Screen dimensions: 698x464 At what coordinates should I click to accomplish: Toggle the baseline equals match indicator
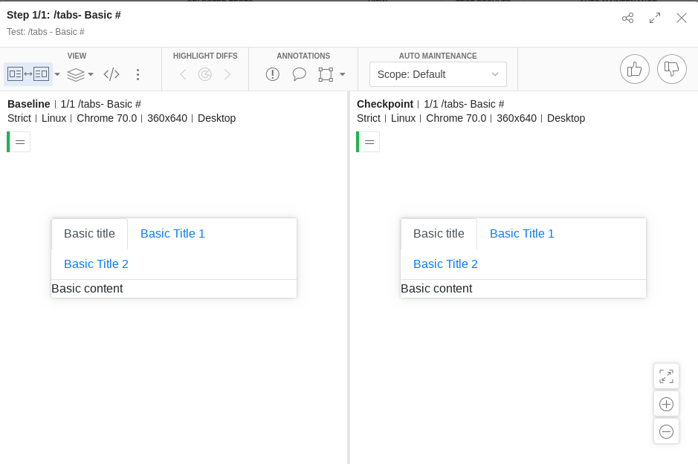point(20,142)
